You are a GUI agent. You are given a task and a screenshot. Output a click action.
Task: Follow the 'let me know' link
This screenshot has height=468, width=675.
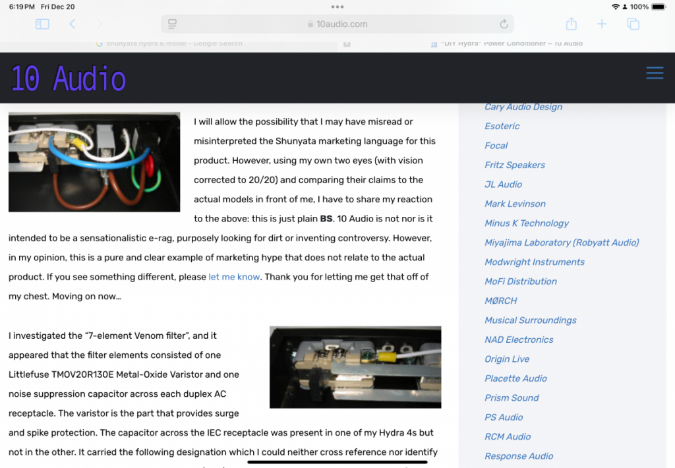tap(234, 277)
